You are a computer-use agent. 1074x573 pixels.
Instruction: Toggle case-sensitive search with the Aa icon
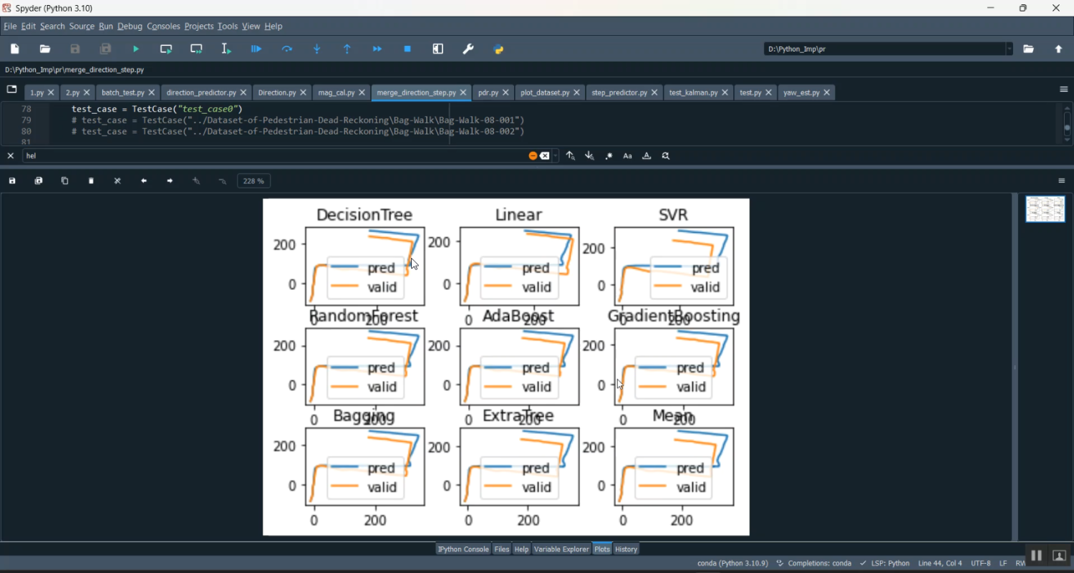(628, 155)
